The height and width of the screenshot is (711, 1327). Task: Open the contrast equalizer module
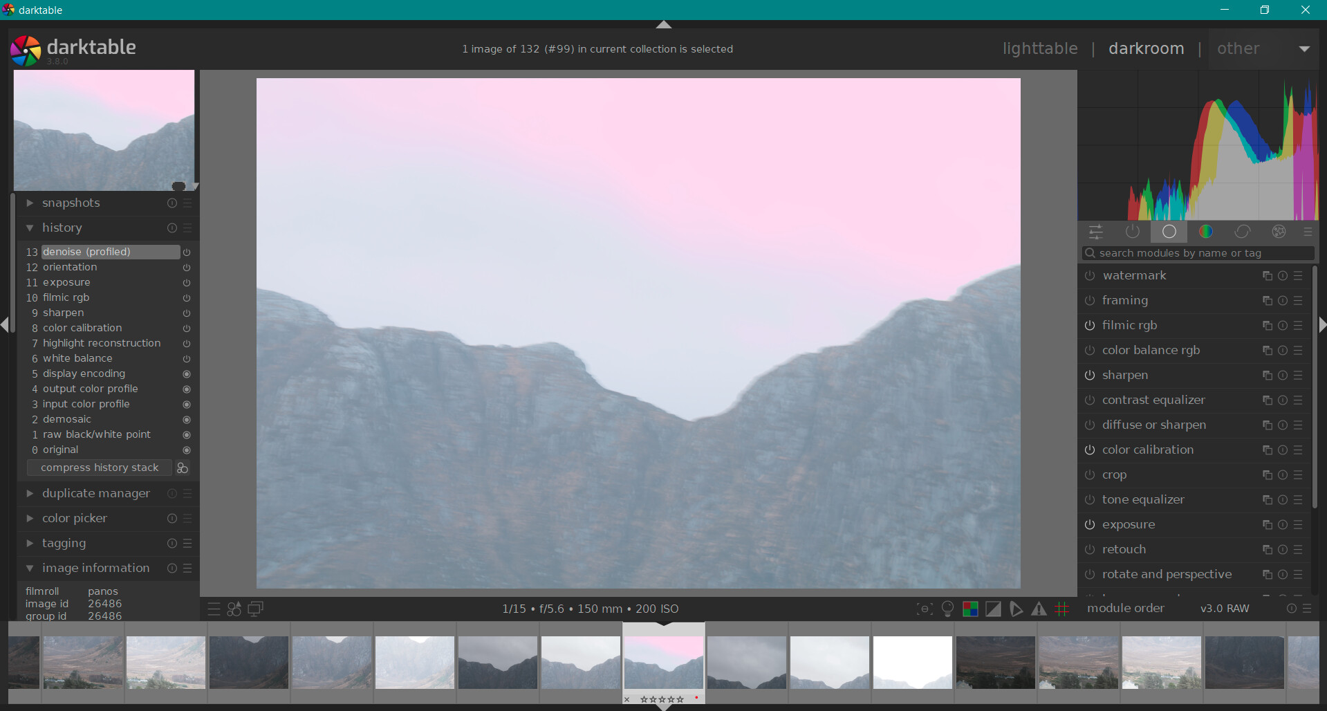(x=1153, y=400)
